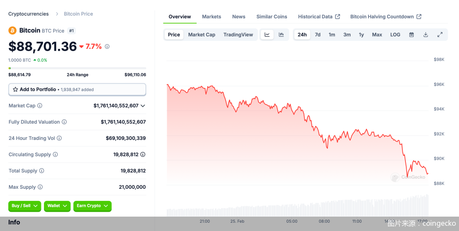
Task: Switch to line chart view icon
Action: [x=267, y=35]
